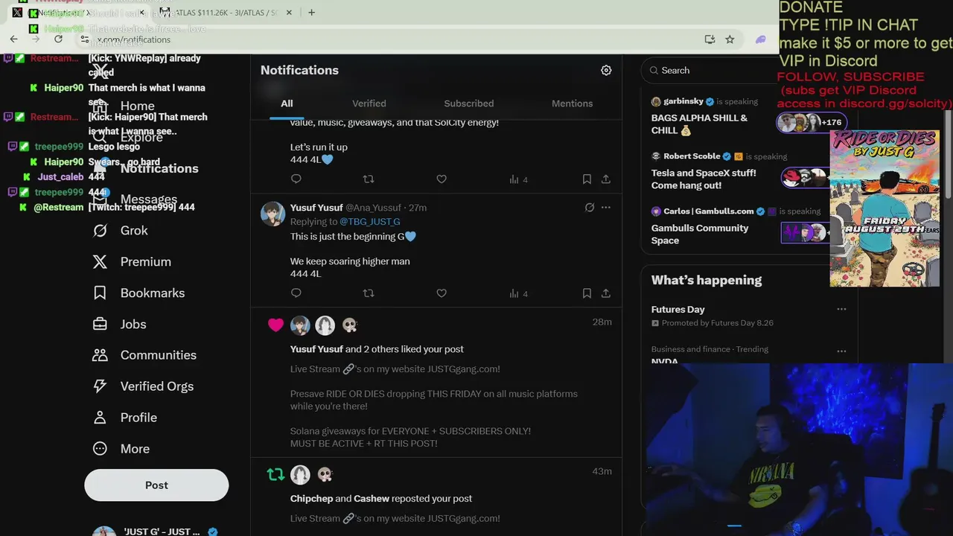Image resolution: width=953 pixels, height=536 pixels.
Task: View analytics on Yusuf Yusuf's reply
Action: point(518,293)
